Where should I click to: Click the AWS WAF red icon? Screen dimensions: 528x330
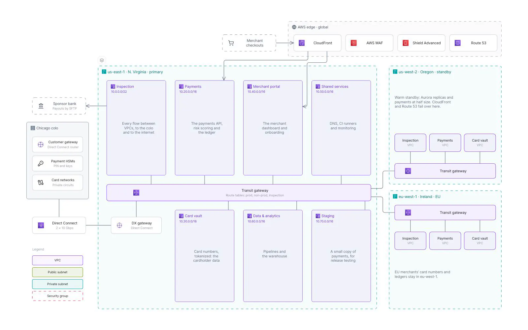coord(353,43)
